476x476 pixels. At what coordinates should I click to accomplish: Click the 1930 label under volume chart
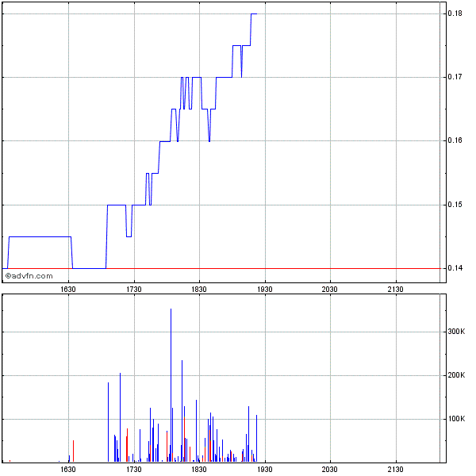(x=265, y=470)
